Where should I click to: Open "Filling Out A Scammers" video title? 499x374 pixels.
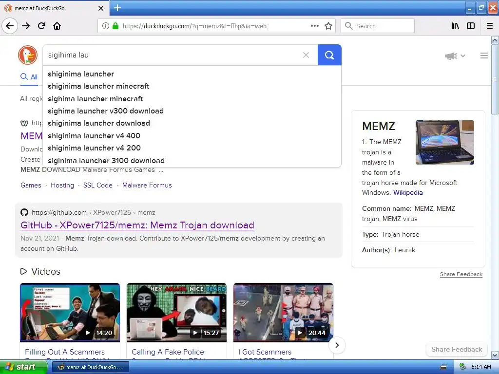click(65, 352)
